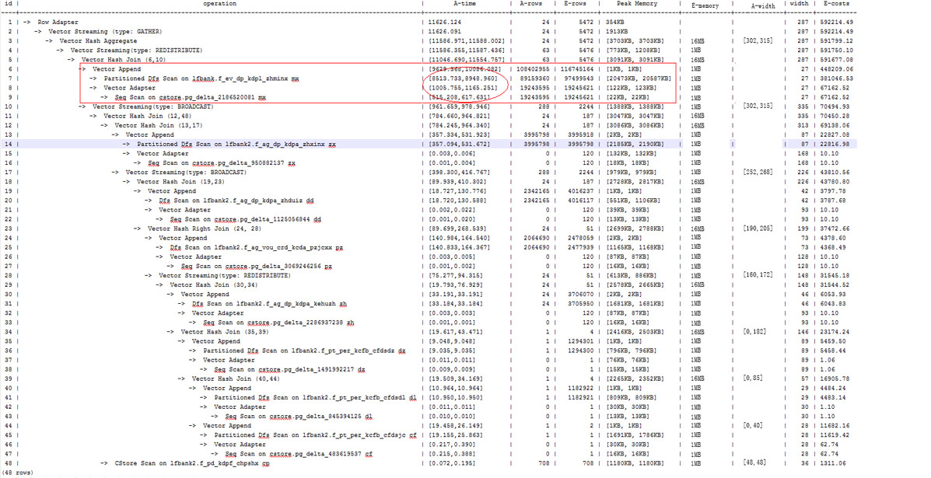
Task: Click the "E-costs" column header
Action: click(x=840, y=5)
